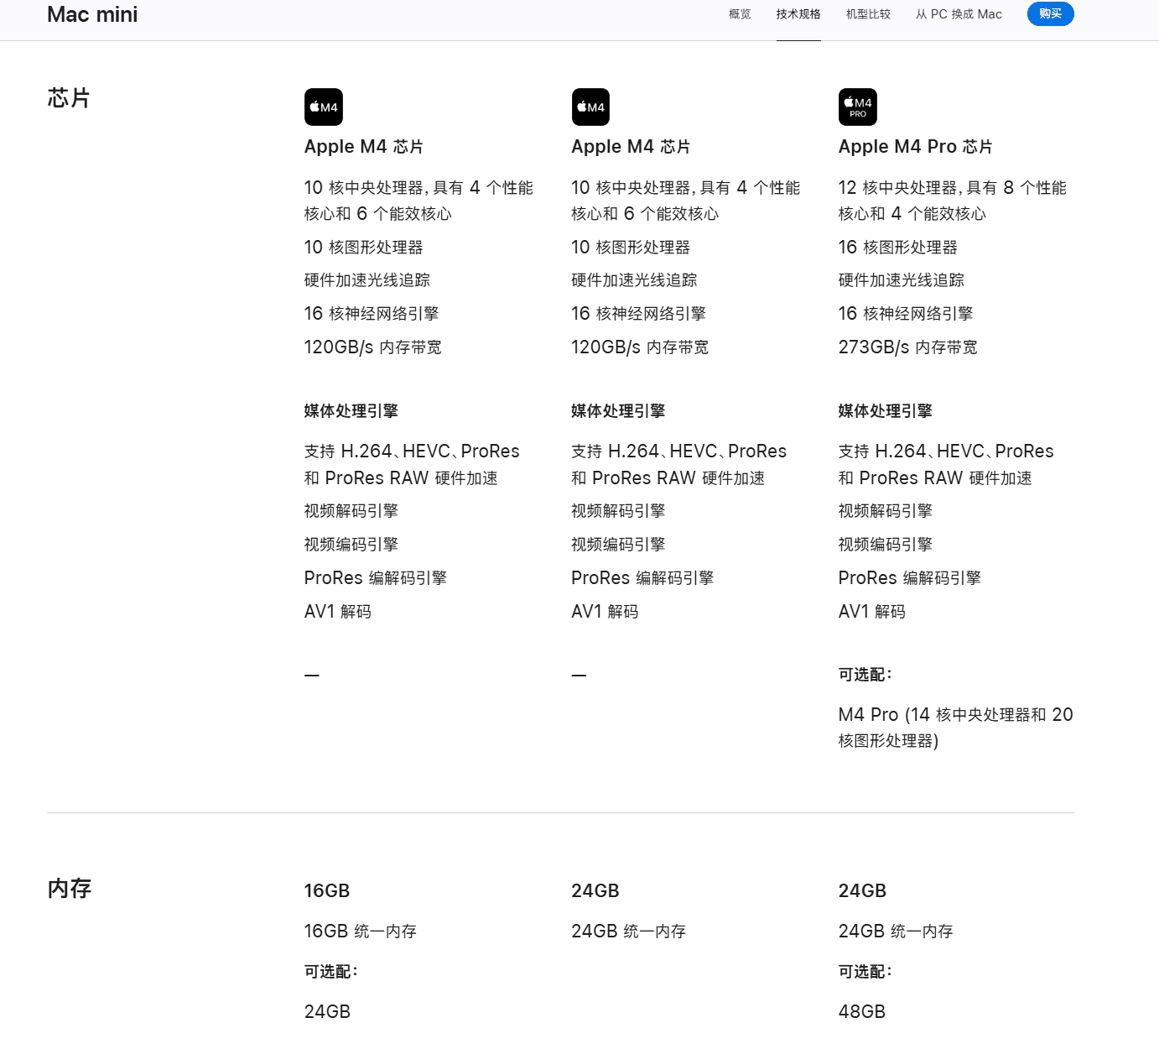
Task: Click 视频解码引擎 in M4 Pro column
Action: point(885,511)
